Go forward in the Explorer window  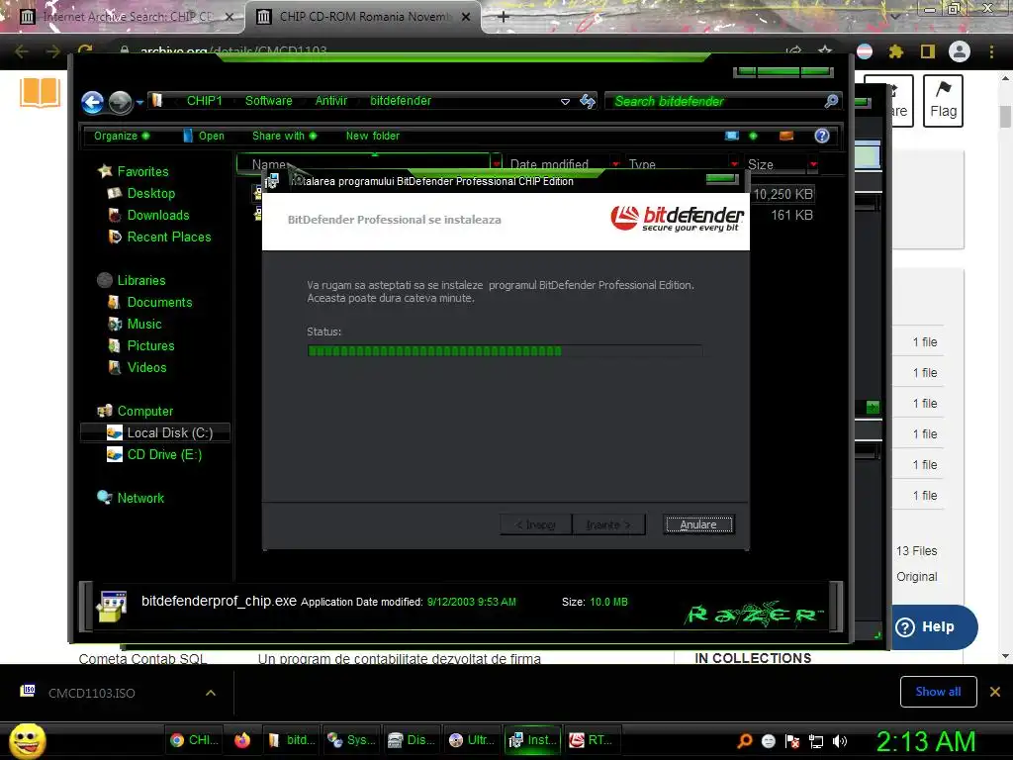pyautogui.click(x=120, y=102)
